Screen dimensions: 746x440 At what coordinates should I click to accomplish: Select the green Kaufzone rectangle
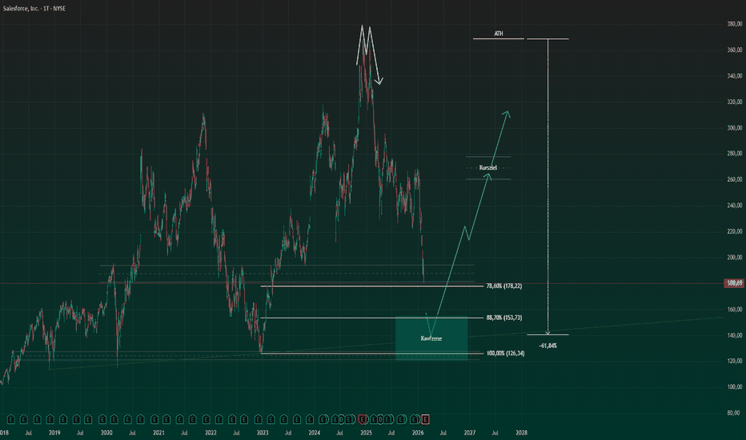point(431,338)
